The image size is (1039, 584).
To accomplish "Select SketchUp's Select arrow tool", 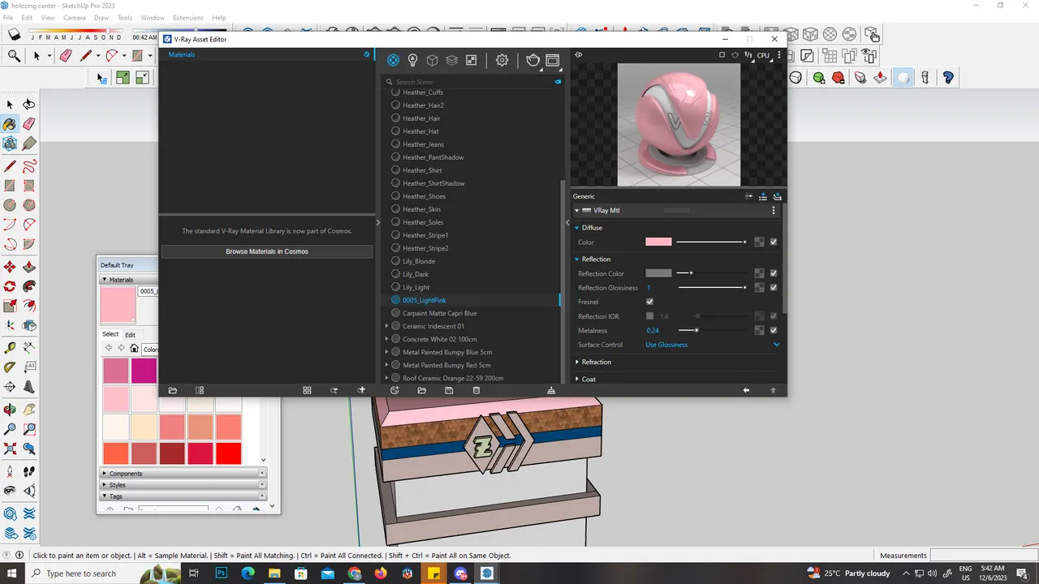I will tap(10, 105).
